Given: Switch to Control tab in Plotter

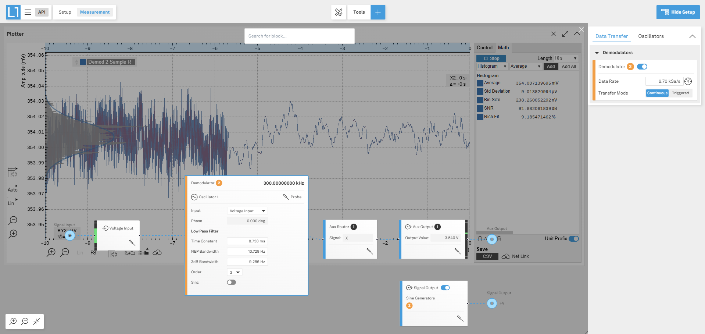Looking at the screenshot, I should (x=484, y=48).
